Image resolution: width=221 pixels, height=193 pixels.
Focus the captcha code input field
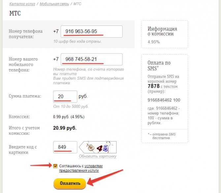coord(65,147)
